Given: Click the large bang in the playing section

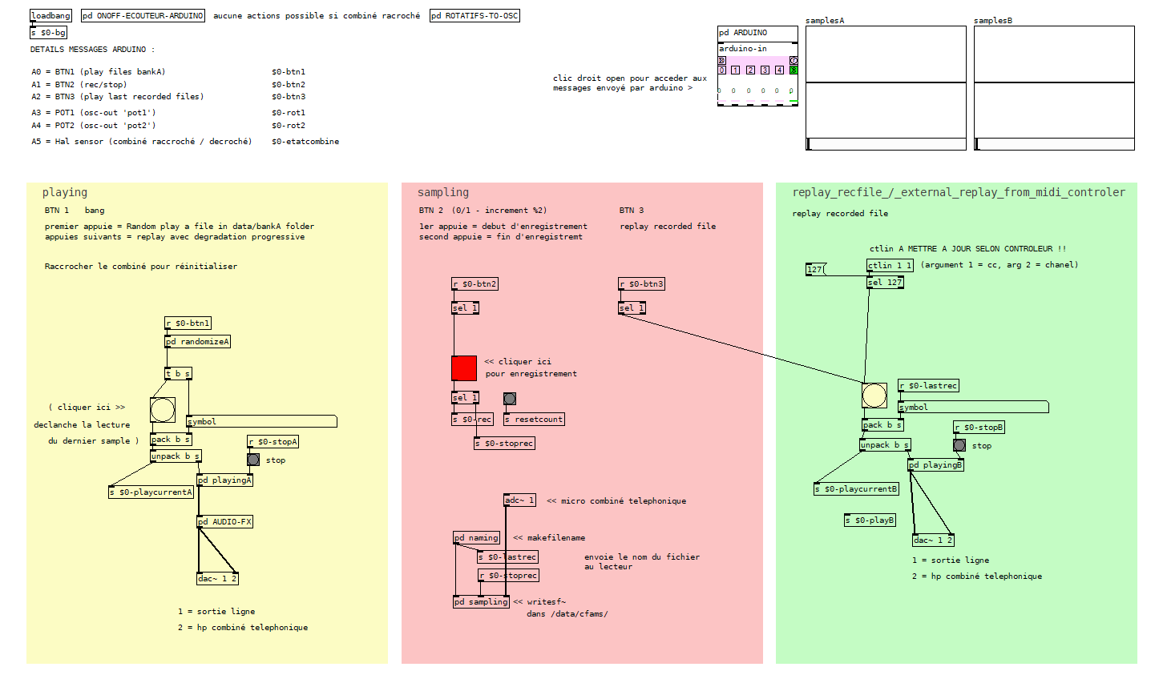Looking at the screenshot, I should coord(163,410).
